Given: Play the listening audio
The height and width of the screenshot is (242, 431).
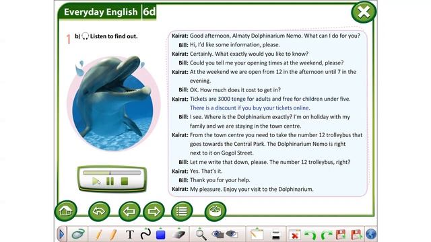Looking at the screenshot, I should pyautogui.click(x=96, y=182).
